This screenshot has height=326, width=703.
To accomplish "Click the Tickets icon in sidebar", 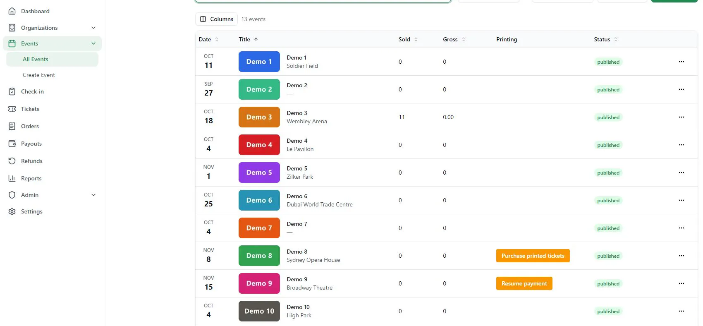I will tap(12, 109).
